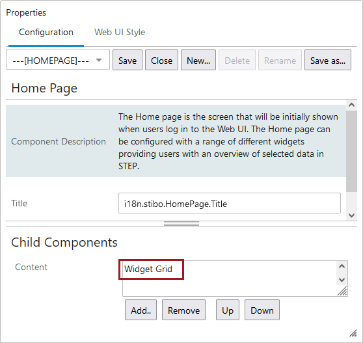
Task: Click the Content box resize grip
Action: point(342,291)
